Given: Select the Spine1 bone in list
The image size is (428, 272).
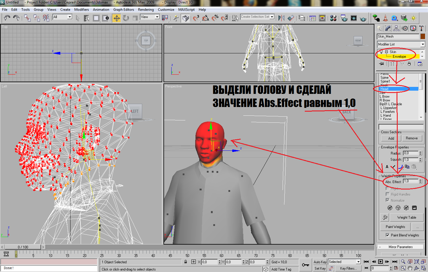Looking at the screenshot, I should [x=385, y=81].
